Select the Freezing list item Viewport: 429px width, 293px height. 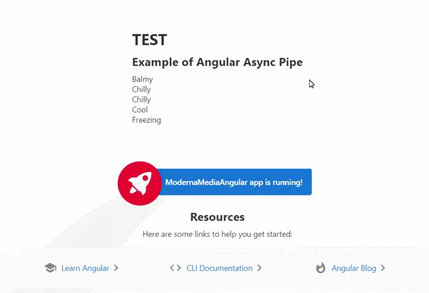pos(147,120)
